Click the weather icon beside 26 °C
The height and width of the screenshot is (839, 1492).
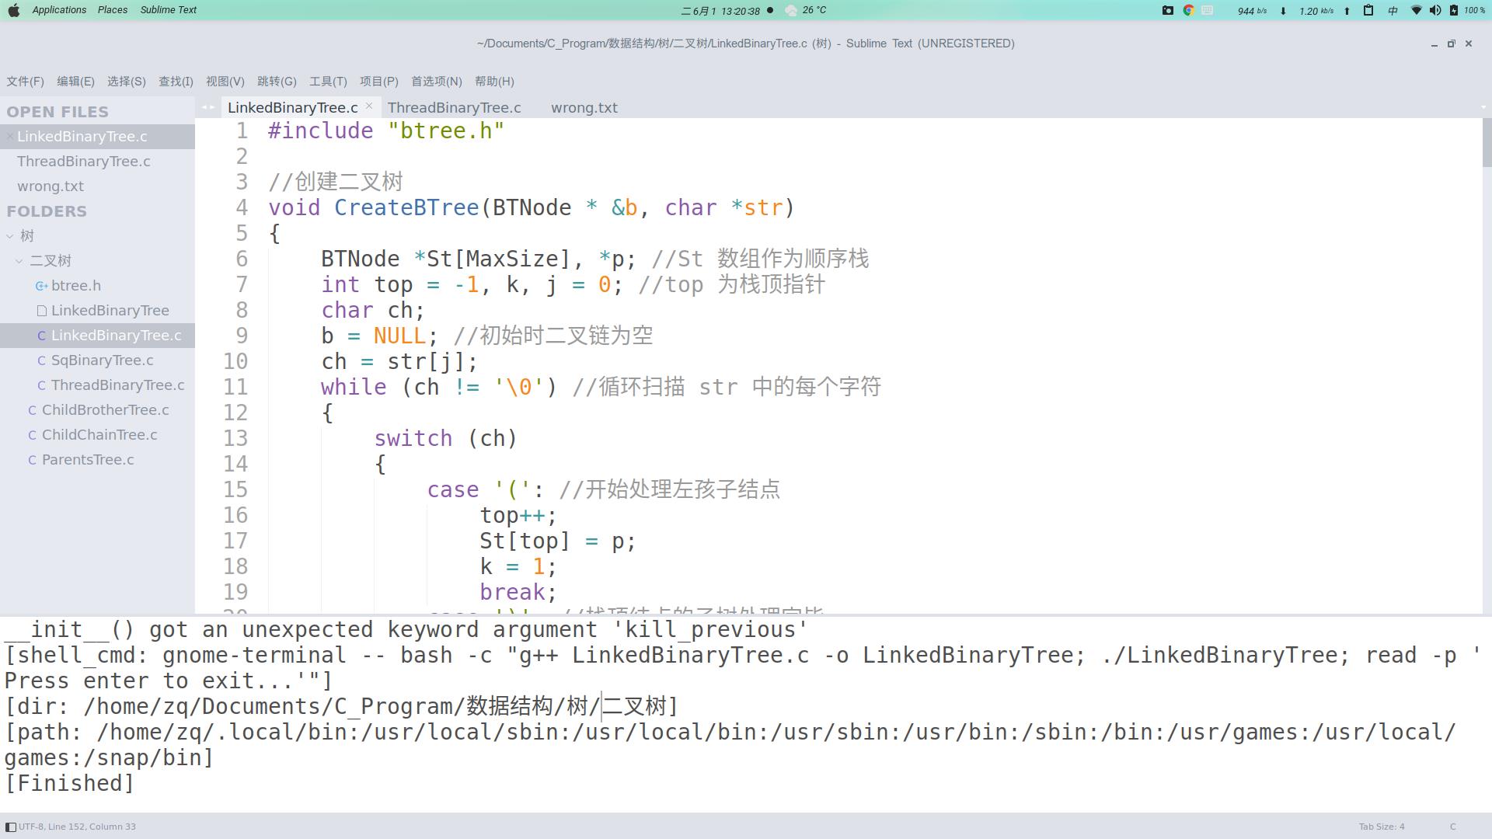(791, 10)
